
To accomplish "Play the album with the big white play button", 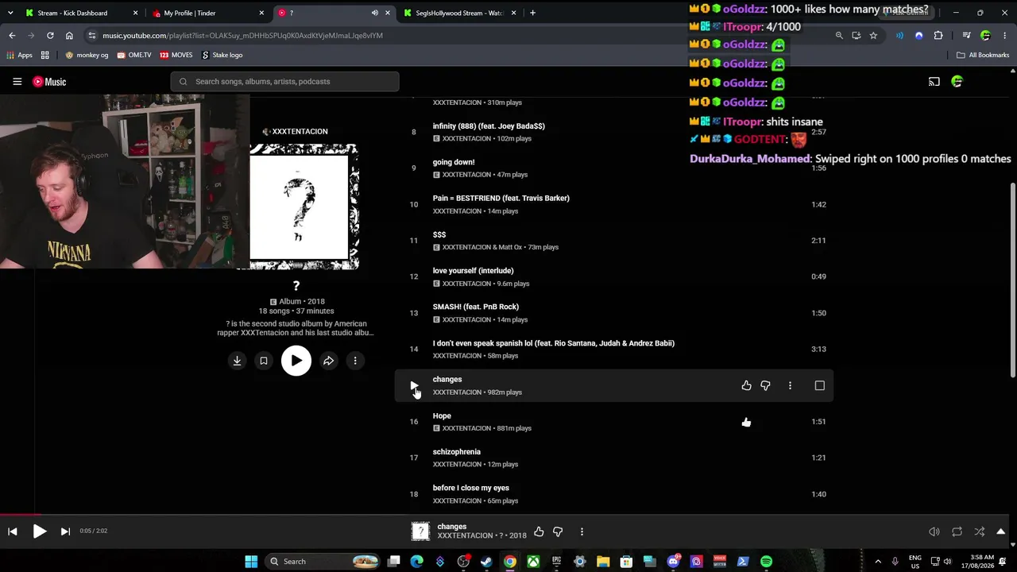I will (296, 361).
